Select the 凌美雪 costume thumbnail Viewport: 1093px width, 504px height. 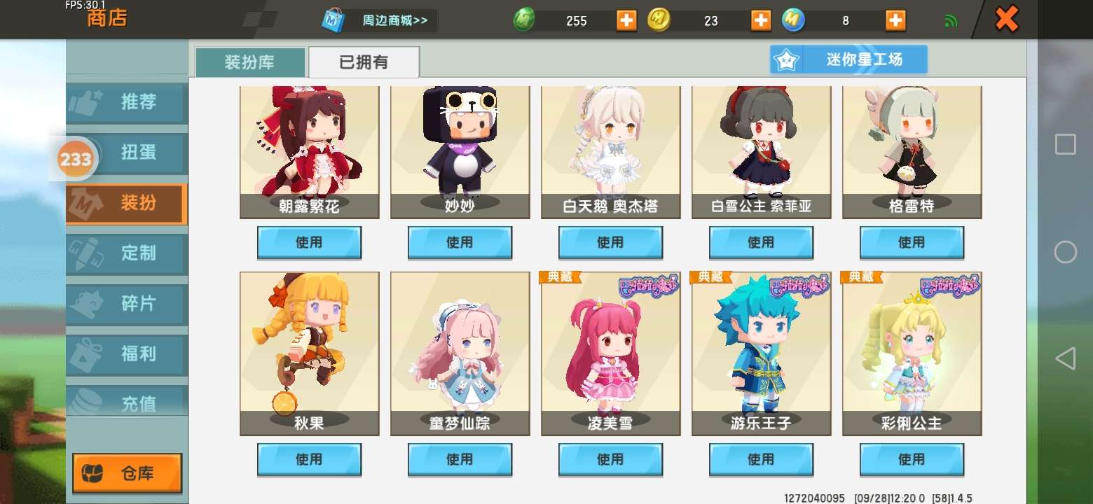[610, 353]
